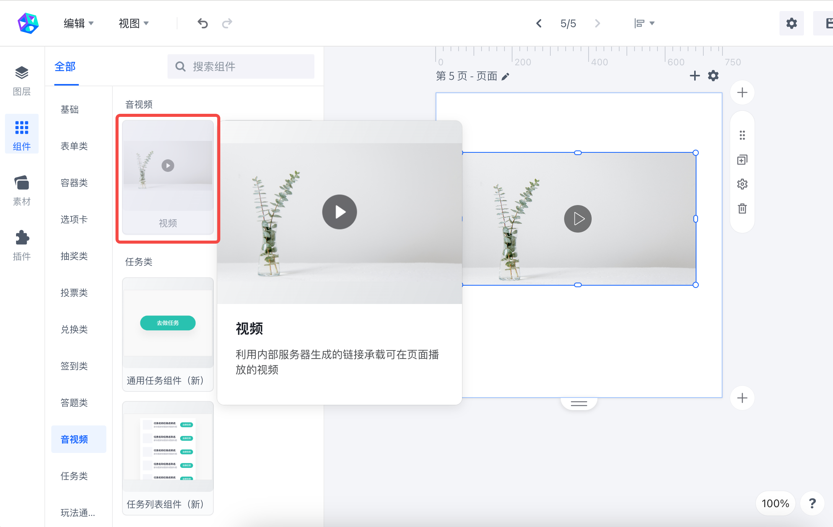The image size is (833, 527).
Task: Select the highlighted 音视频 category
Action: click(78, 439)
